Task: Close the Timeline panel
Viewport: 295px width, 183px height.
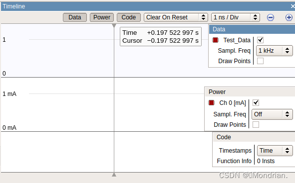Action: point(293,6)
